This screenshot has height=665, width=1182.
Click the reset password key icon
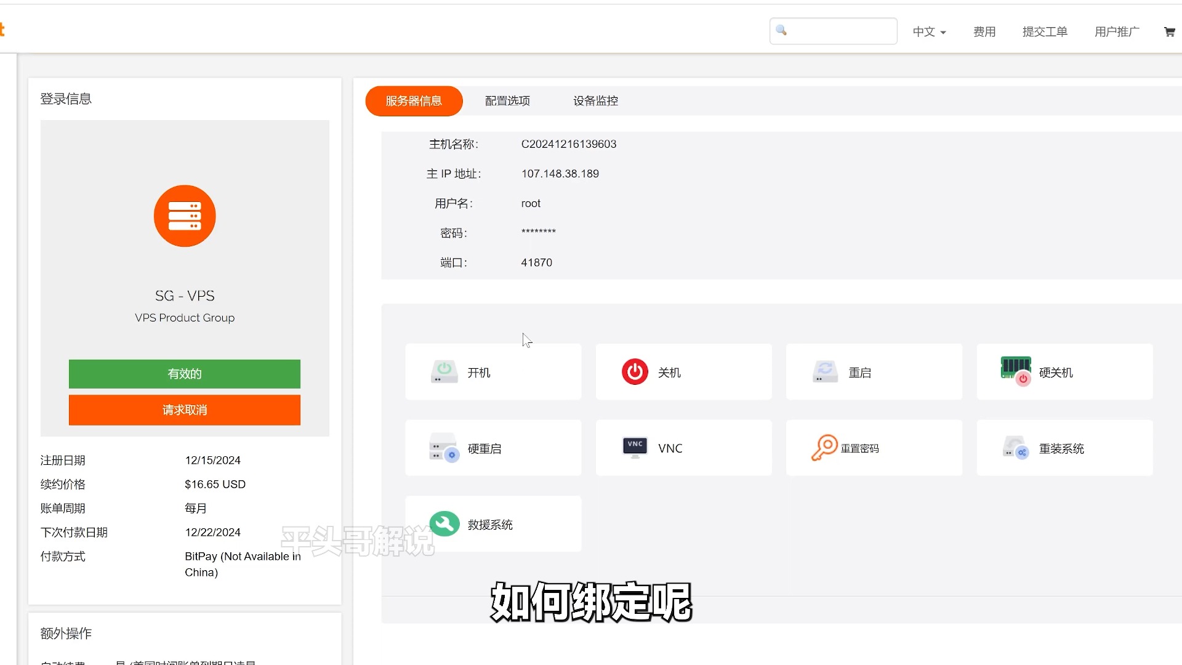point(824,448)
